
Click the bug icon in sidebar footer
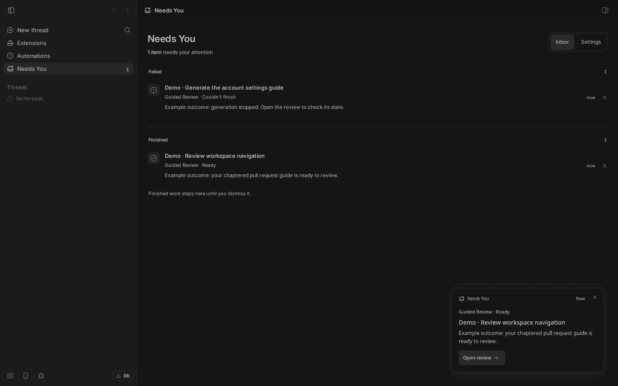click(41, 376)
